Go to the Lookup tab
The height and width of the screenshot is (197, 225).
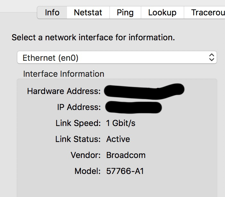click(x=162, y=12)
